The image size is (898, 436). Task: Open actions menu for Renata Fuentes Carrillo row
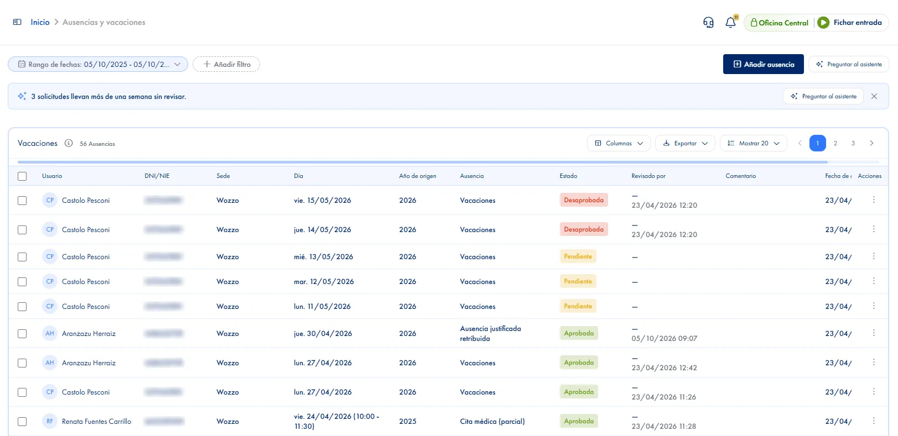point(874,421)
